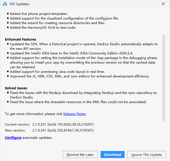The image size is (170, 161).
Task: Click the 'Current version:' label
Action: (17, 124)
